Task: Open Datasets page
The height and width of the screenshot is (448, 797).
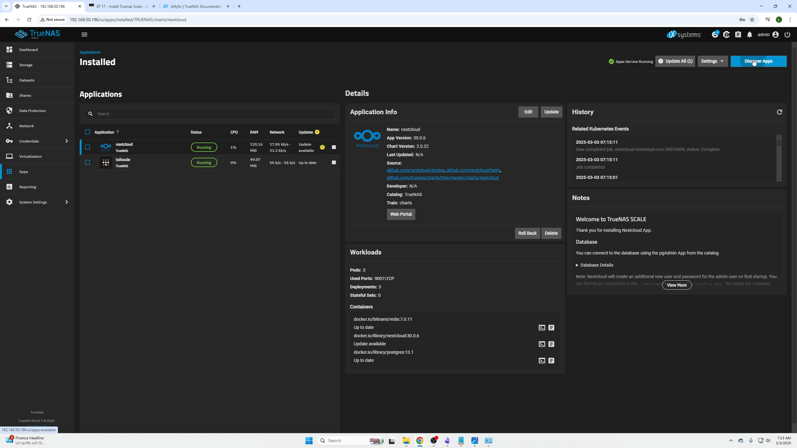Action: (37, 80)
